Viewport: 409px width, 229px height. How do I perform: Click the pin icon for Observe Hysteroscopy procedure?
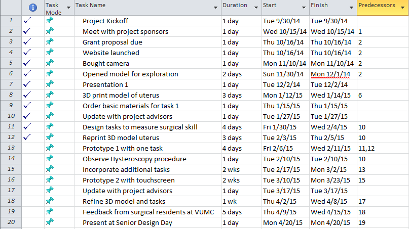tap(49, 159)
